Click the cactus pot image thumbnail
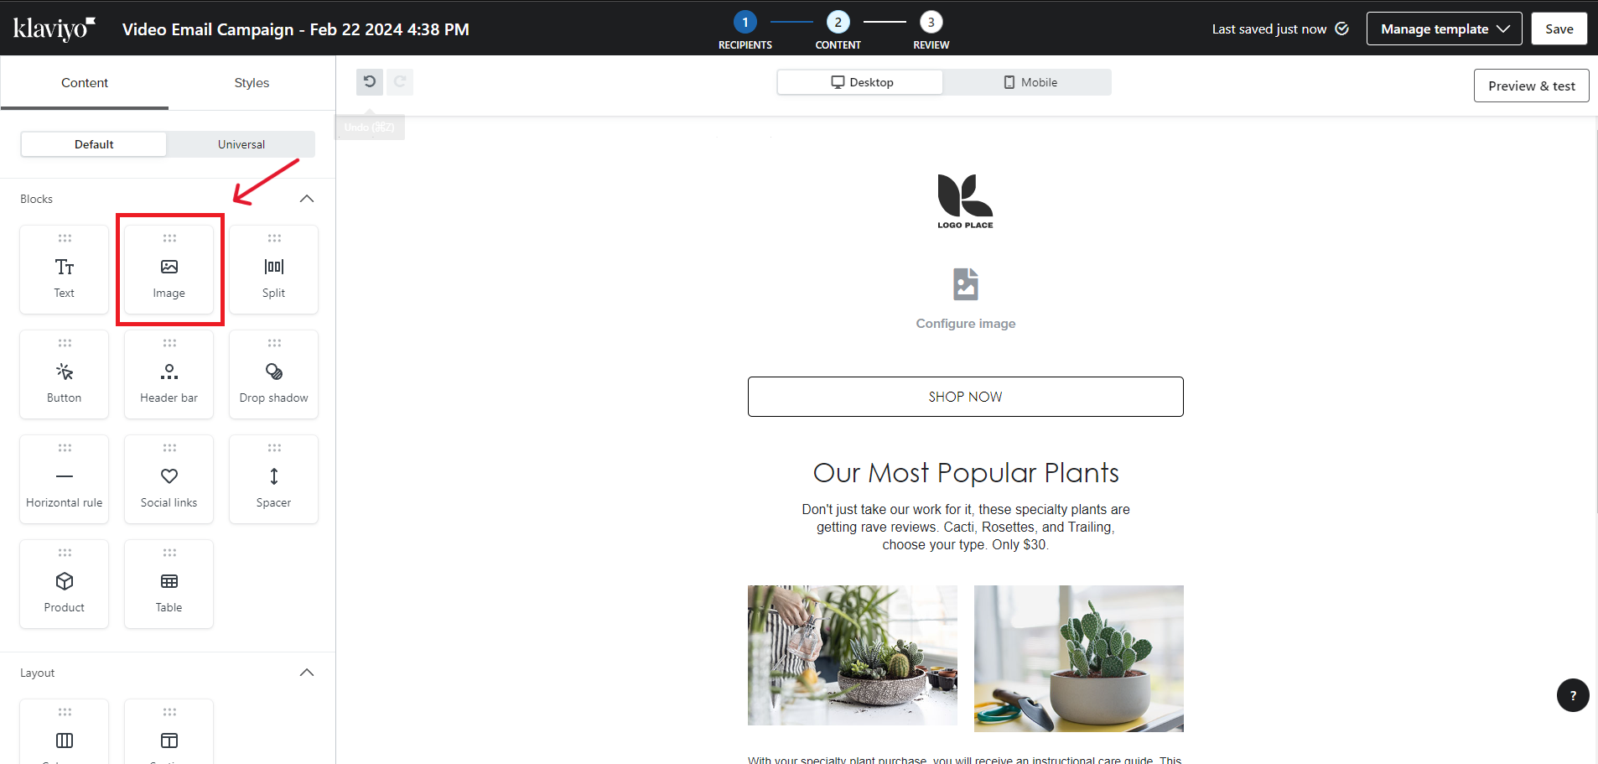Screen dimensions: 1598x764 click(x=1078, y=658)
